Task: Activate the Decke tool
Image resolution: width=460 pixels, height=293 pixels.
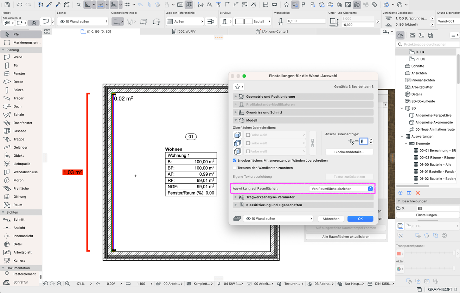Action: coord(21,82)
